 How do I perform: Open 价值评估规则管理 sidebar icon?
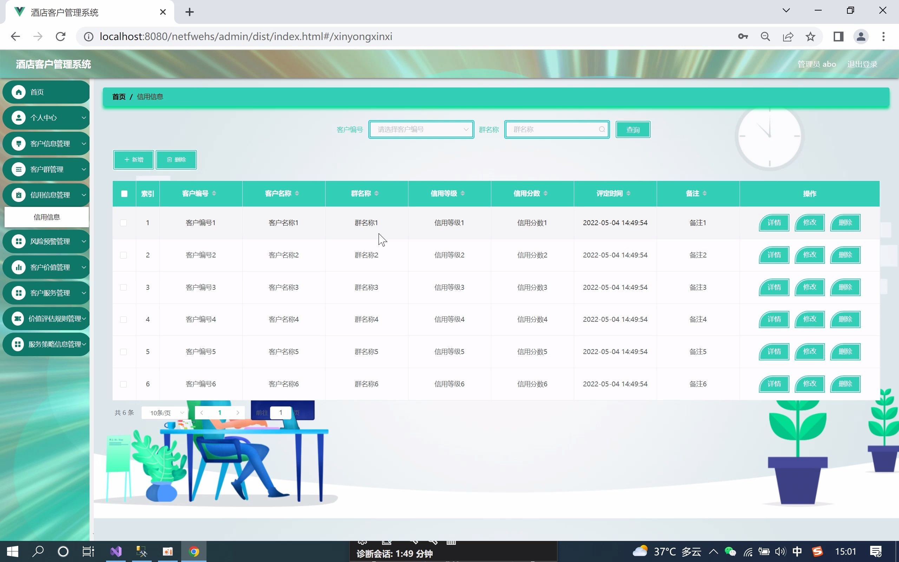click(x=19, y=318)
